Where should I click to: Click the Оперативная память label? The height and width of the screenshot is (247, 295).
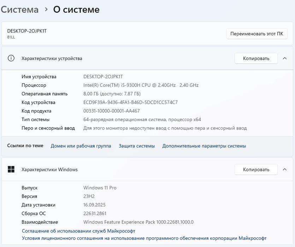click(x=45, y=94)
